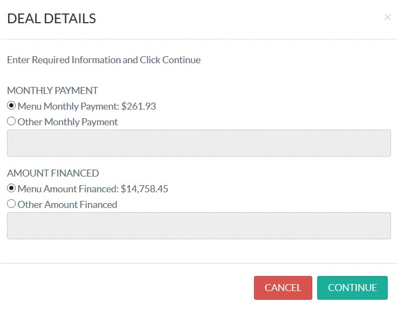This screenshot has width=398, height=310.
Task: Click the 'Enter Required Information' instruction text
Action: 104,60
